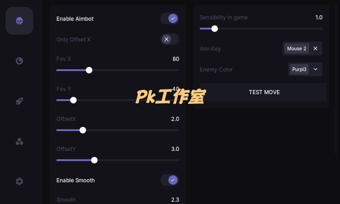Viewport: 340px width, 204px height.
Task: Disable the Enable Aimbot switch
Action: (x=170, y=18)
